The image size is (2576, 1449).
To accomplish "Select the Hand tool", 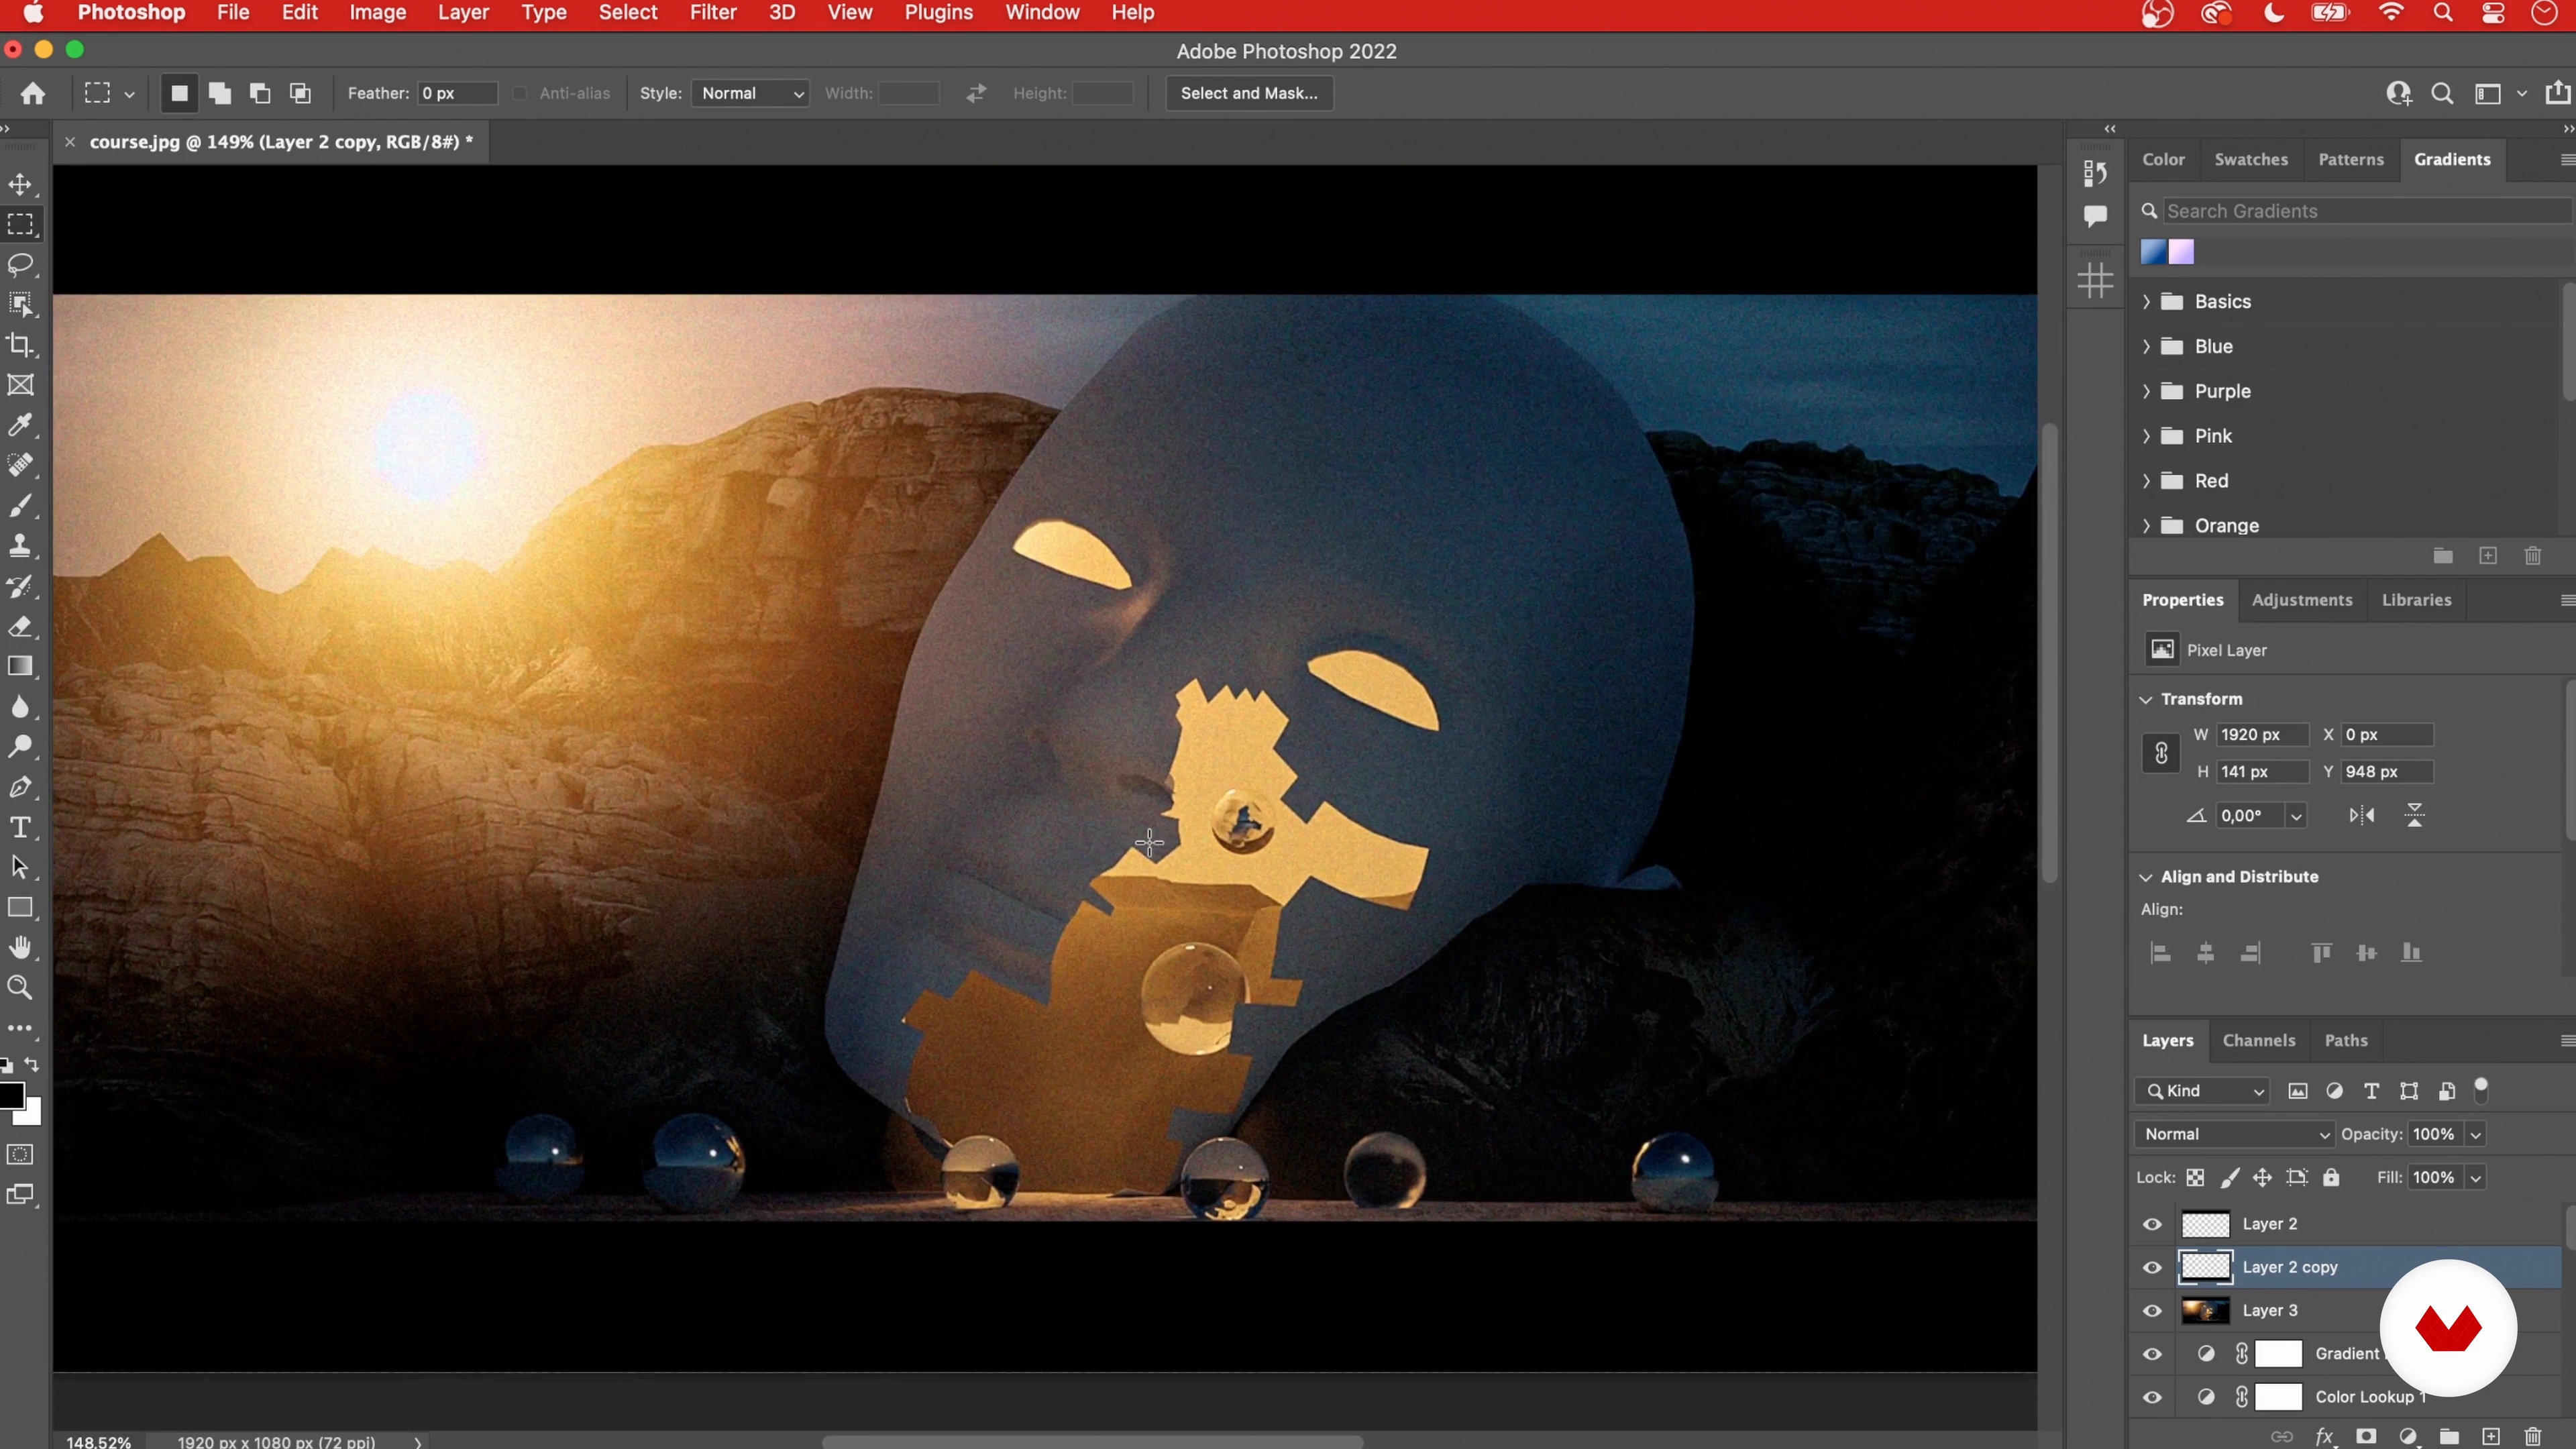I will tap(20, 948).
